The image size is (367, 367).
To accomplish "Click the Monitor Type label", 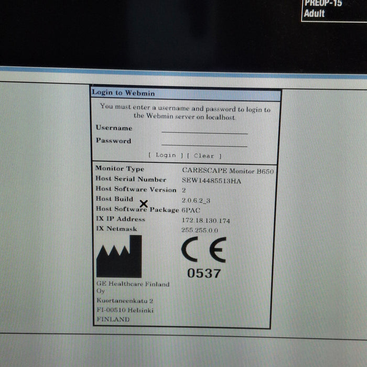I will [120, 169].
